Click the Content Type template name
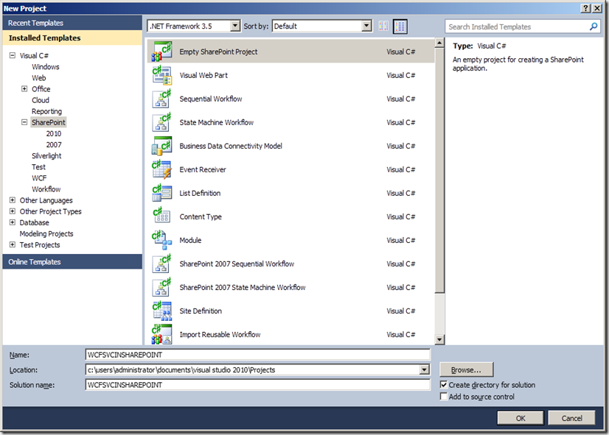 (x=201, y=216)
